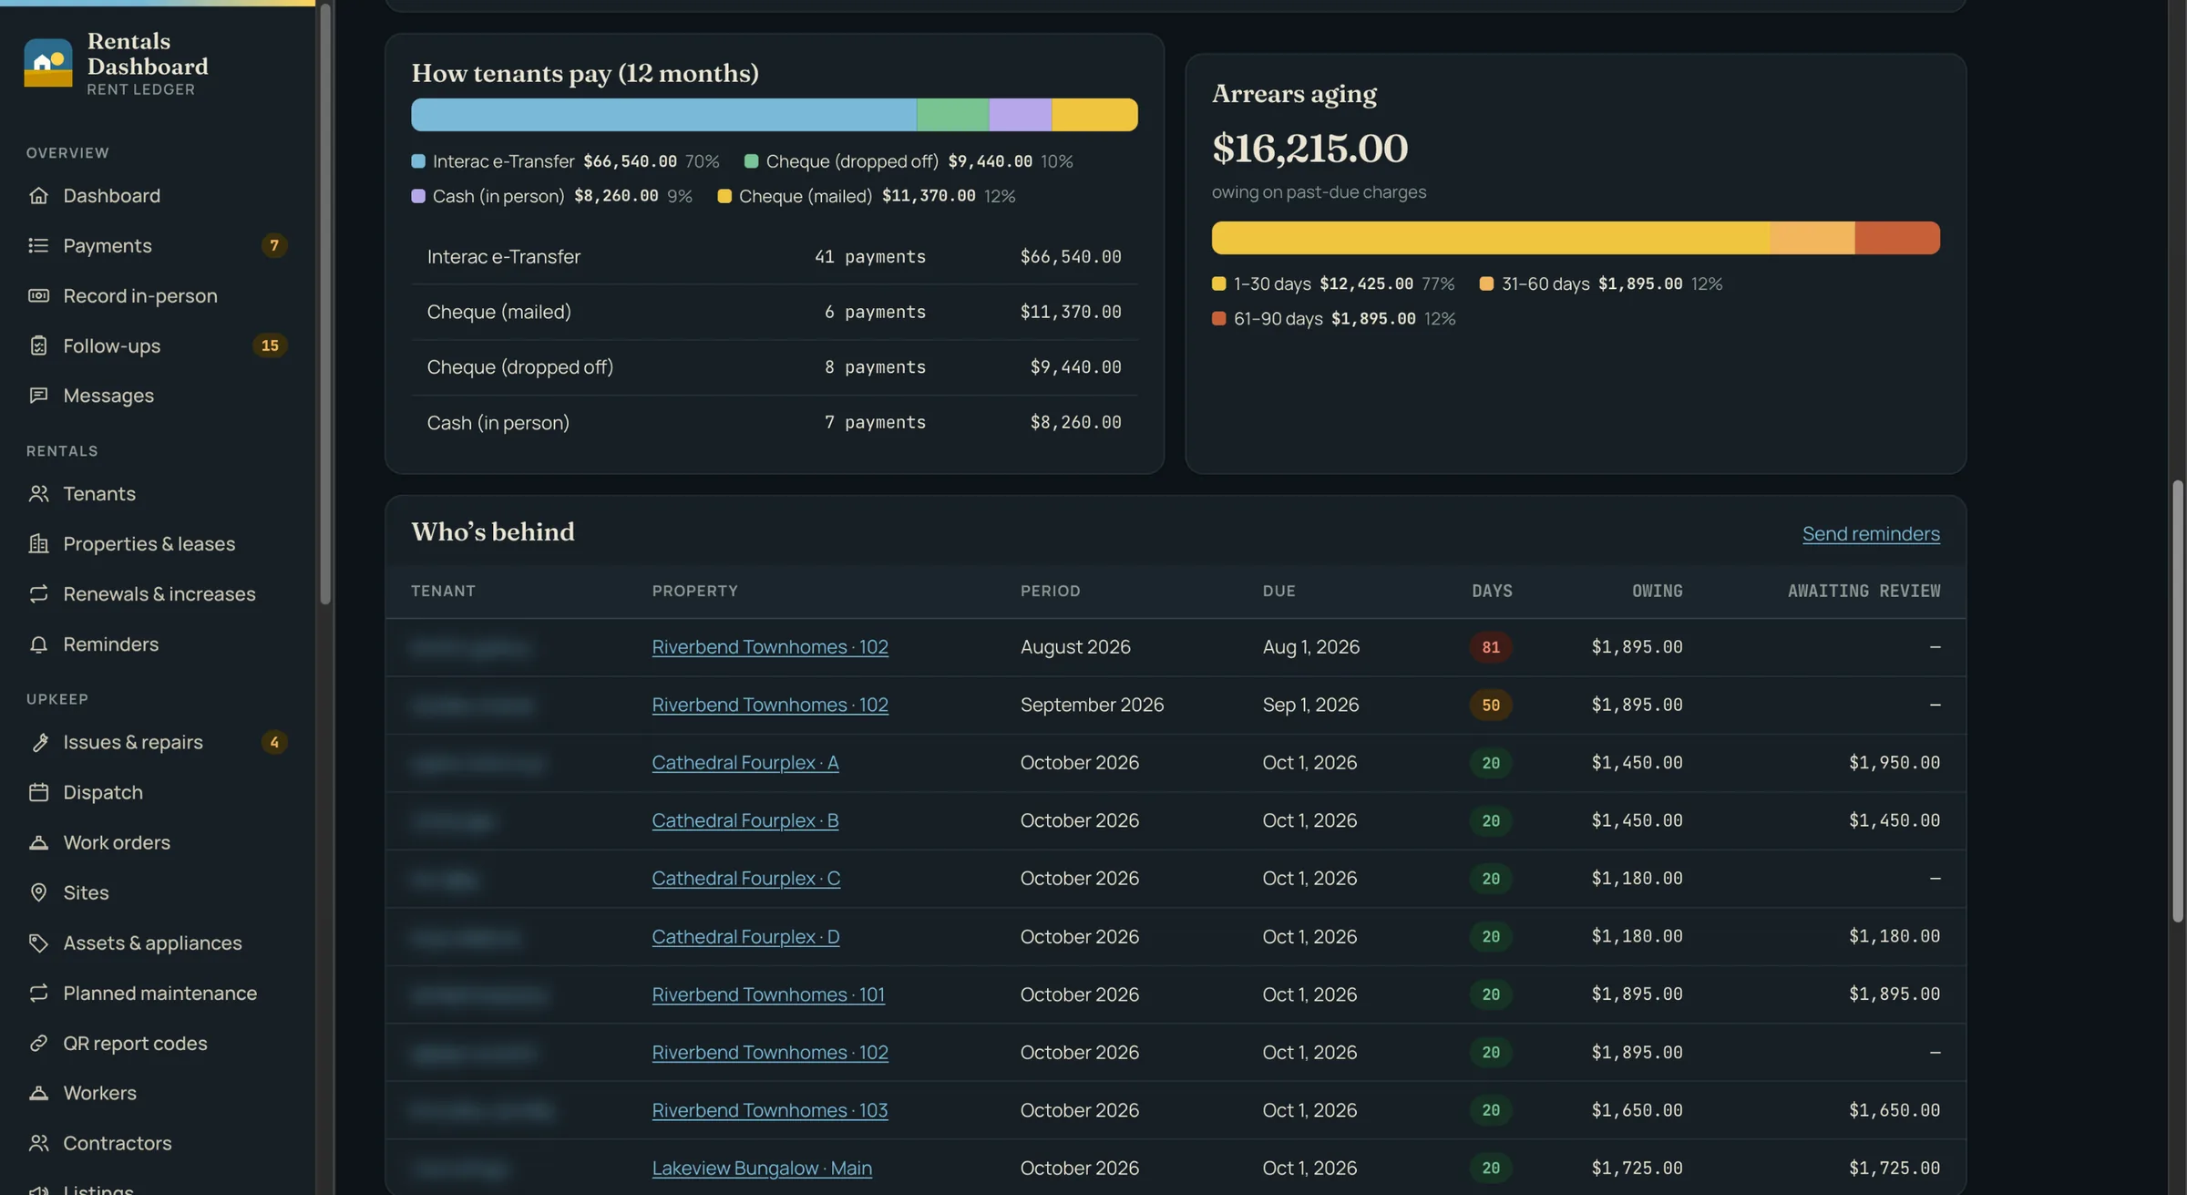The image size is (2187, 1195).
Task: Click the Planned maintenance repeat icon
Action: [38, 993]
